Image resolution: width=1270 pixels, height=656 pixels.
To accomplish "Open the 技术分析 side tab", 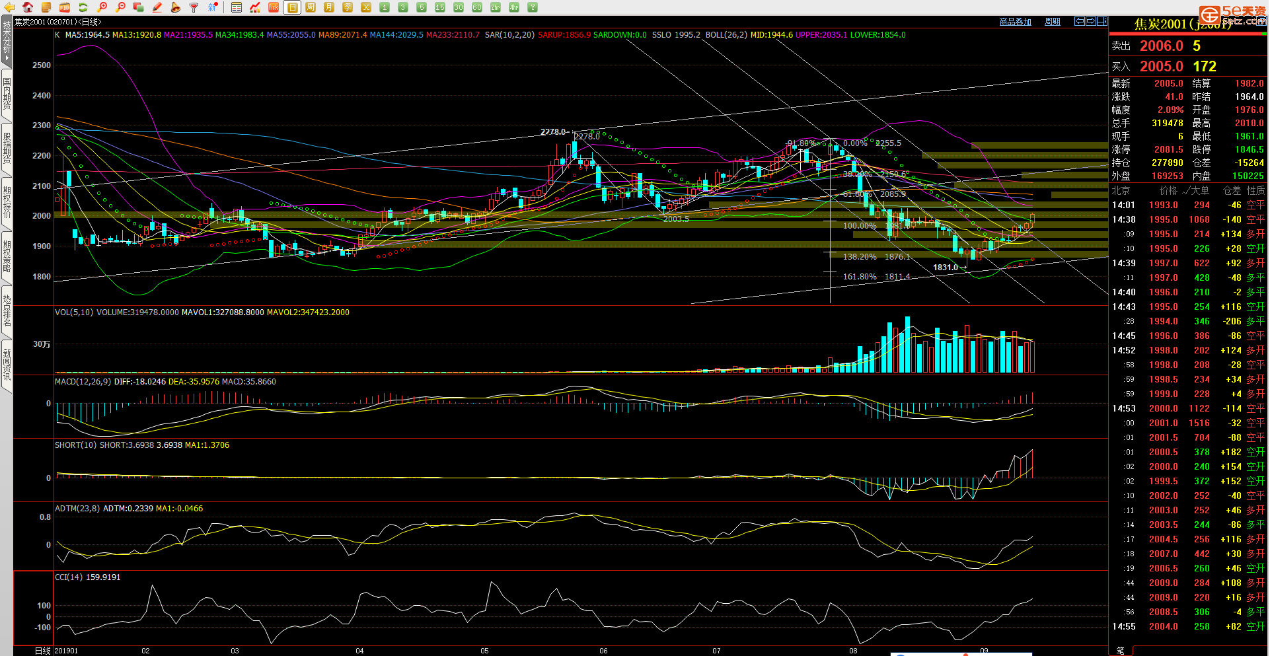I will (7, 41).
